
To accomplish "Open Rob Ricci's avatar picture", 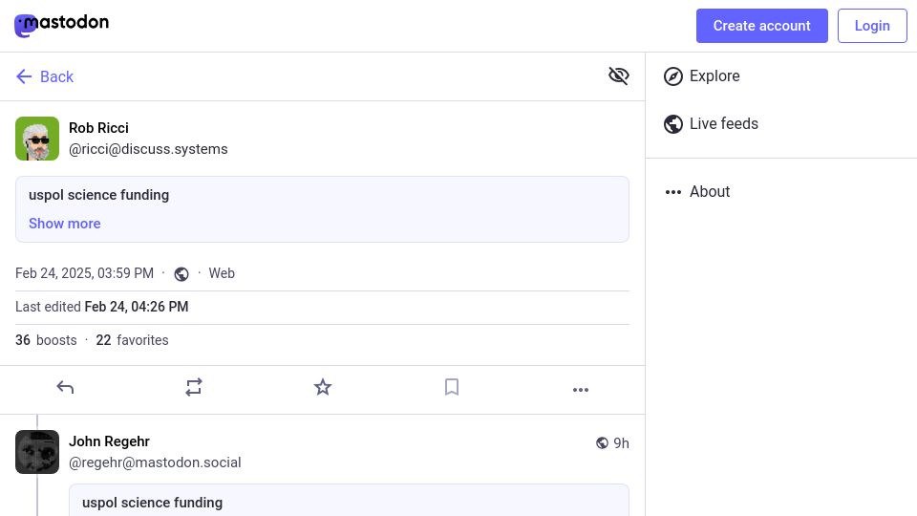I will pos(37,139).
